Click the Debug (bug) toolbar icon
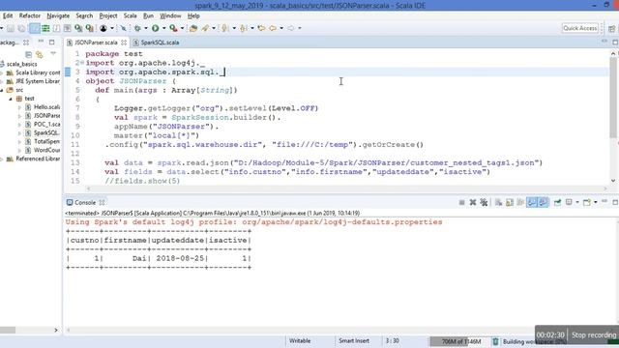The width and height of the screenshot is (619, 348). click(137, 28)
